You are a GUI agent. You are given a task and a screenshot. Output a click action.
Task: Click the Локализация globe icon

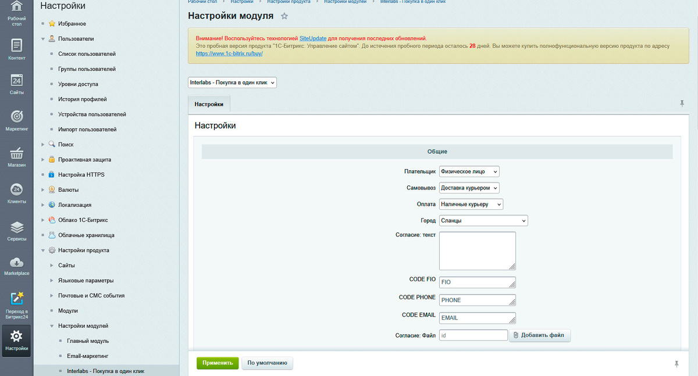click(52, 205)
